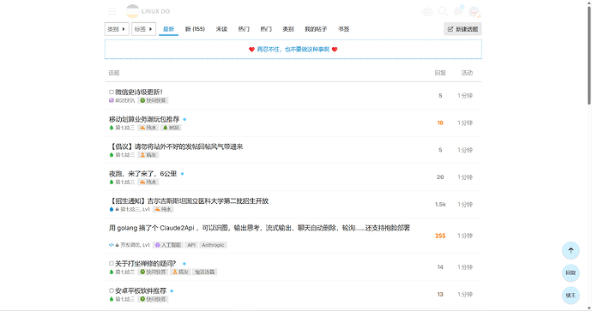Open 开发调优 category under the Claude2Api topic
592x311 pixels.
coord(130,245)
